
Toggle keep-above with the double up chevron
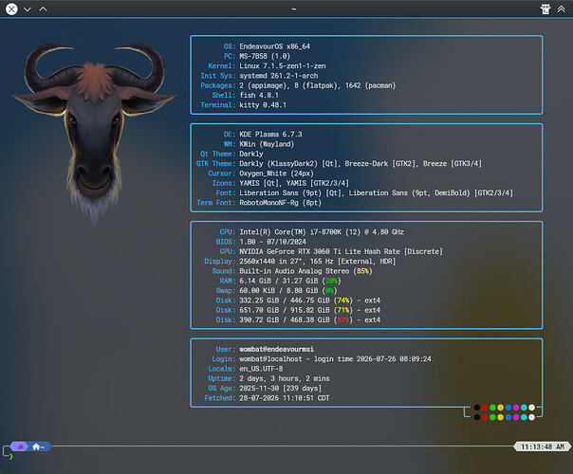click(562, 9)
